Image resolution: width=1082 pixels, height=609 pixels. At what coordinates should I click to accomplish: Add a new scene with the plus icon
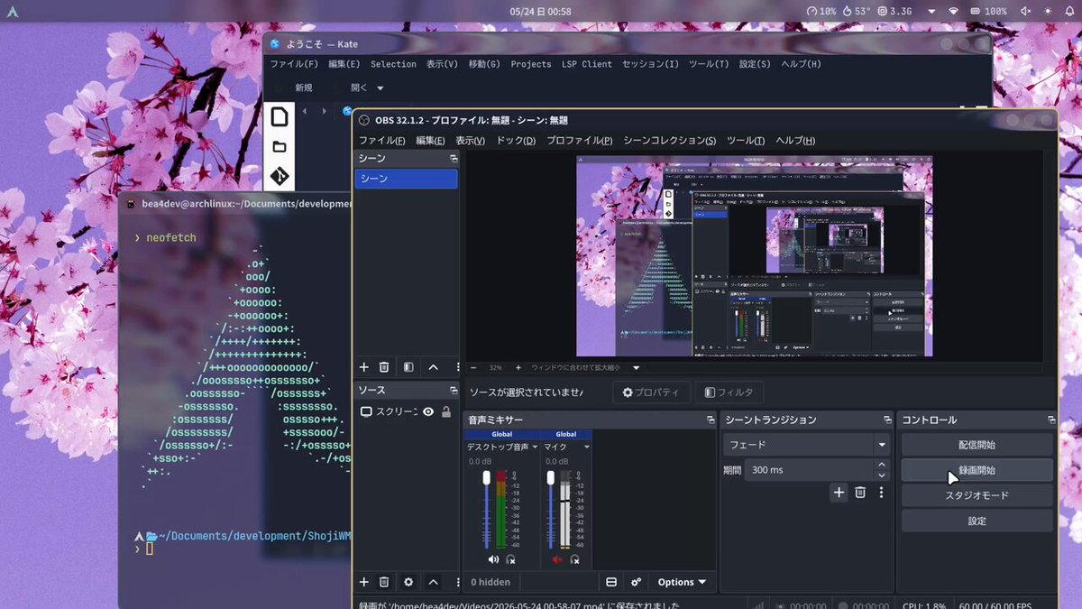pos(364,367)
